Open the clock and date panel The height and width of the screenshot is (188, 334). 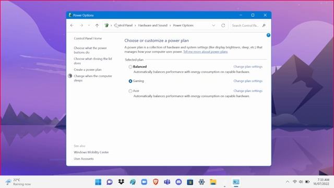click(x=321, y=182)
